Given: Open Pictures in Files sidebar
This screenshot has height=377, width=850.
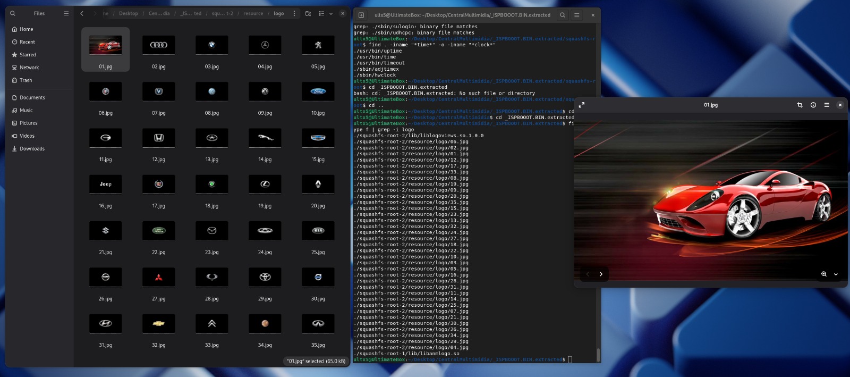Looking at the screenshot, I should click(x=39, y=123).
